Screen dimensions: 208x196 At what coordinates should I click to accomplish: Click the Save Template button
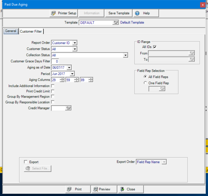(x=119, y=13)
